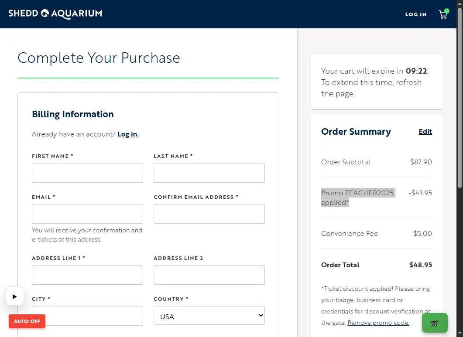
Task: Click the highlighted Promo TEACHER2025 applied text
Action: pos(357,197)
